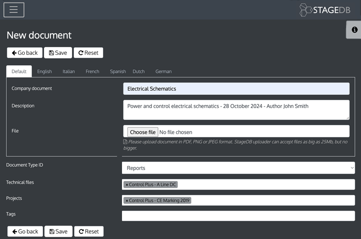This screenshot has width=361, height=239.
Task: Open the Projects multi-select field
Action: tap(272, 200)
